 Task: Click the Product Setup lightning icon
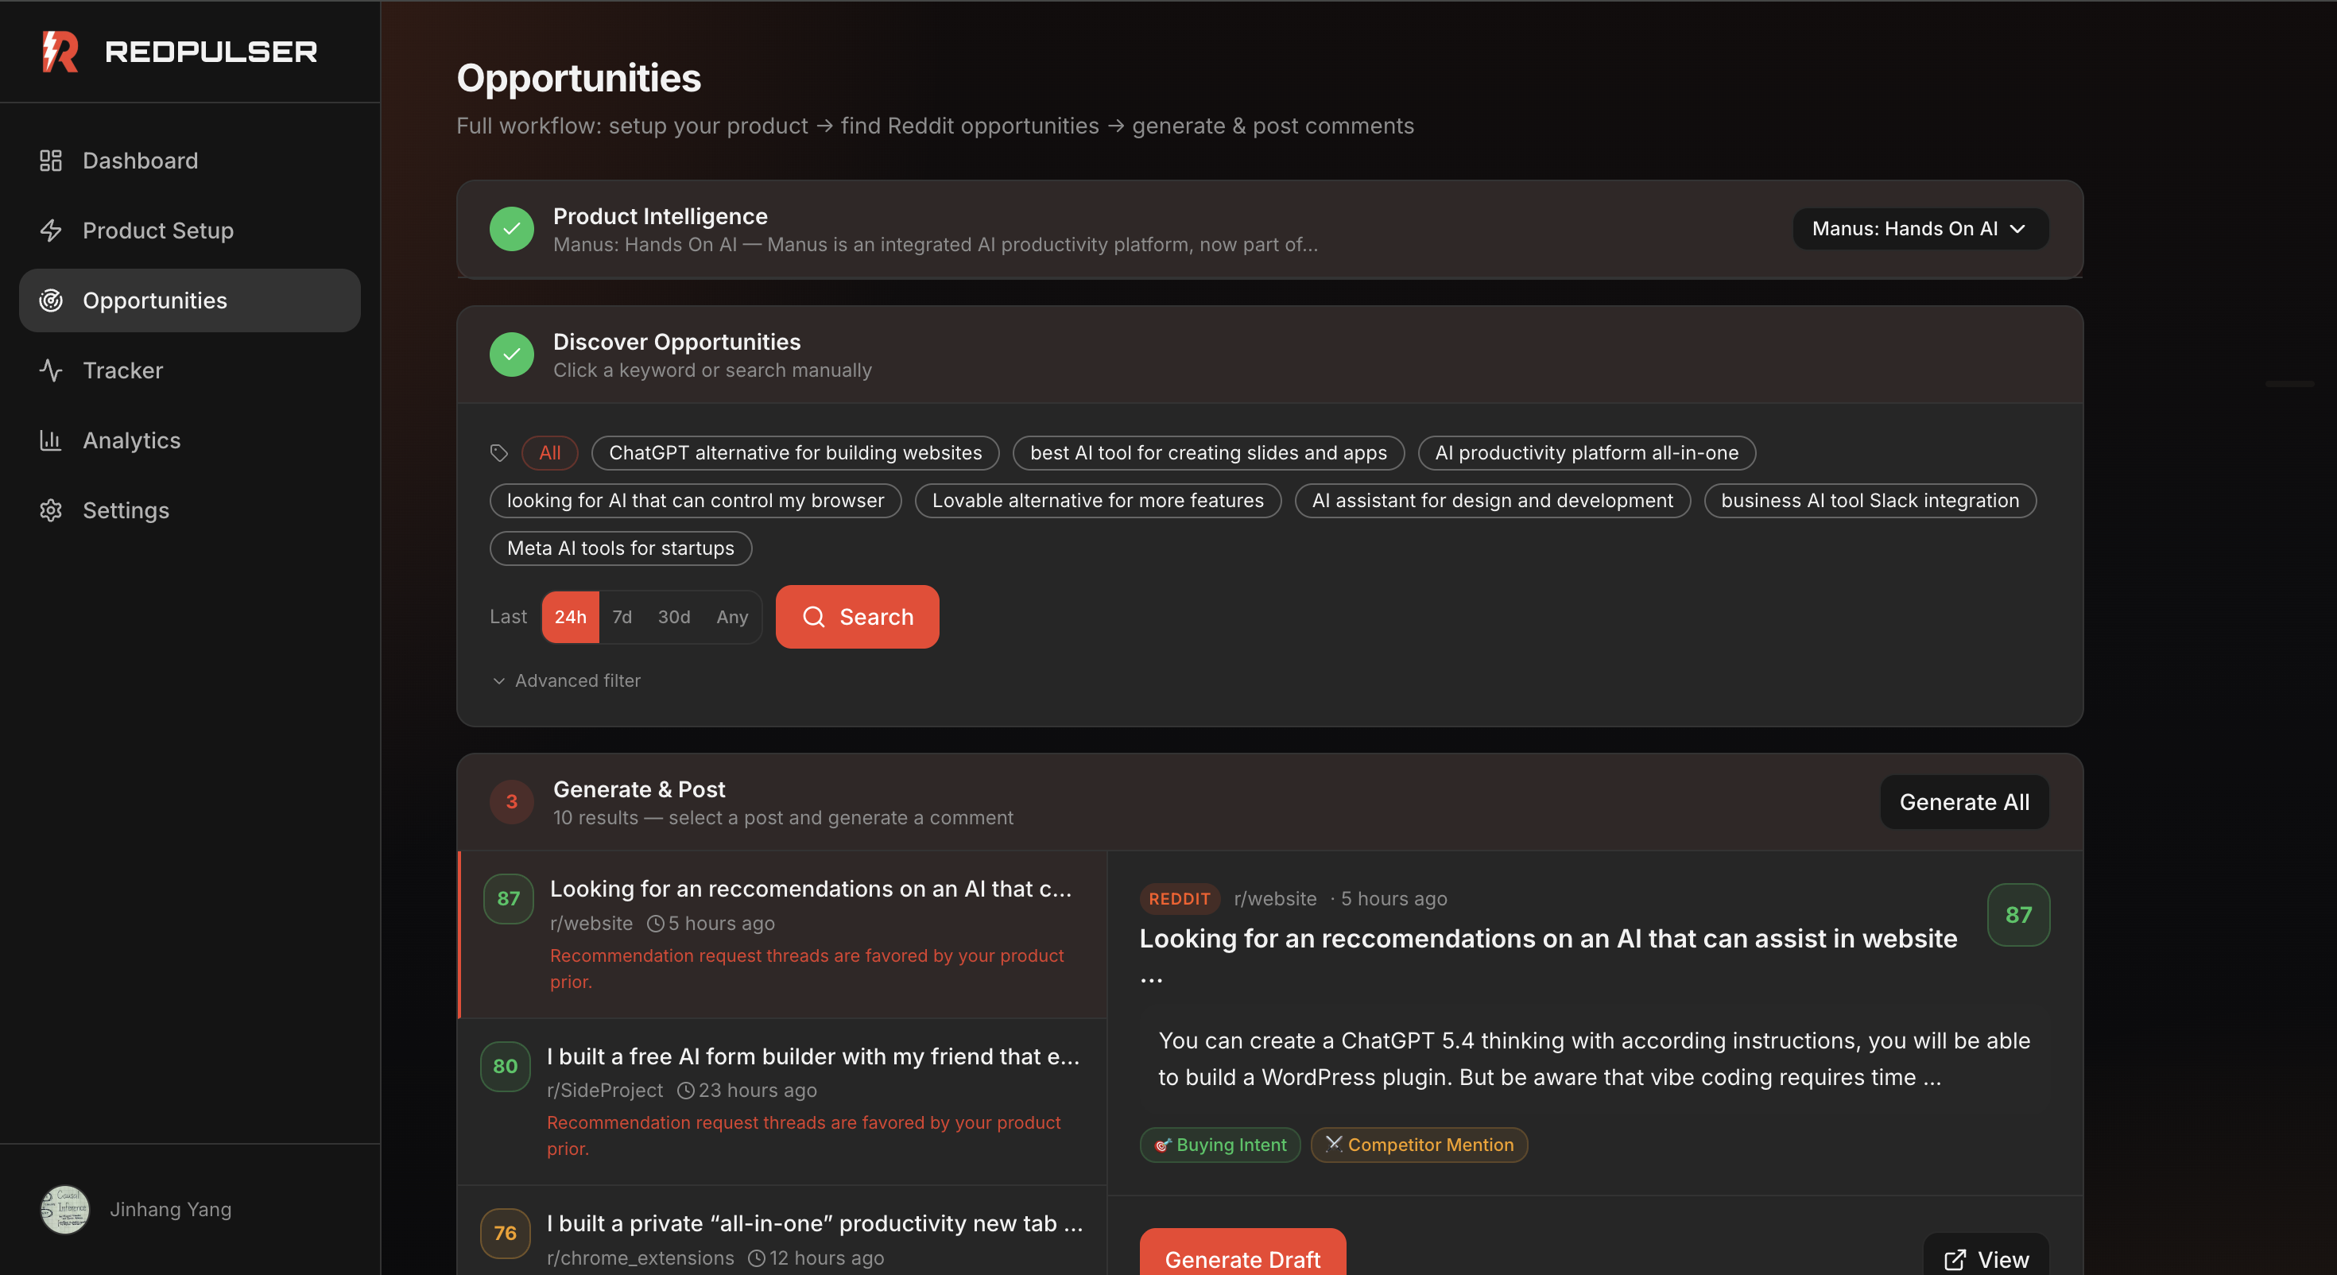tap(51, 231)
